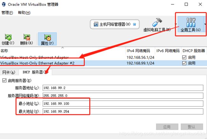Select first VirtualBox Host-Only Ethernet Adapter row
Screen dimensions: 207x139
[103, 57]
